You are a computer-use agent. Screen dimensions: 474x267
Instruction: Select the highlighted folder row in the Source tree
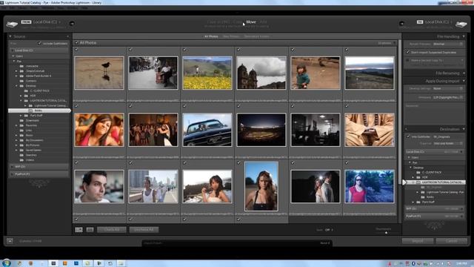(x=39, y=111)
